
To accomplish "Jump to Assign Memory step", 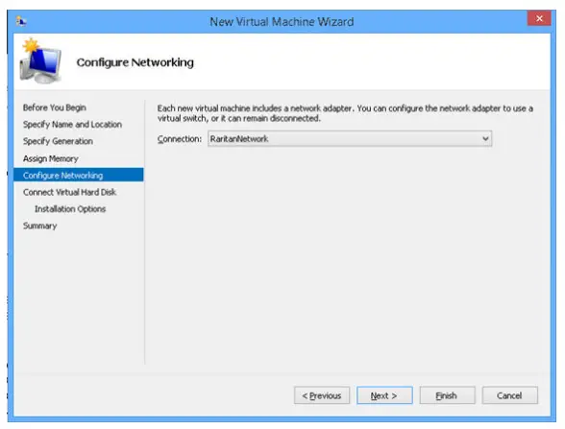I will (51, 158).
